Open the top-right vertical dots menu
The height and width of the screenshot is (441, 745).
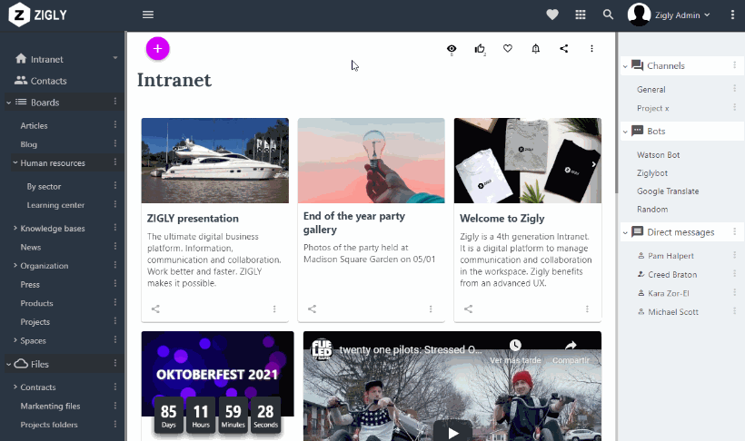tap(732, 15)
